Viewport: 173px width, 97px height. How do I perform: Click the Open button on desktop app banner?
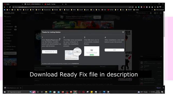(97, 17)
